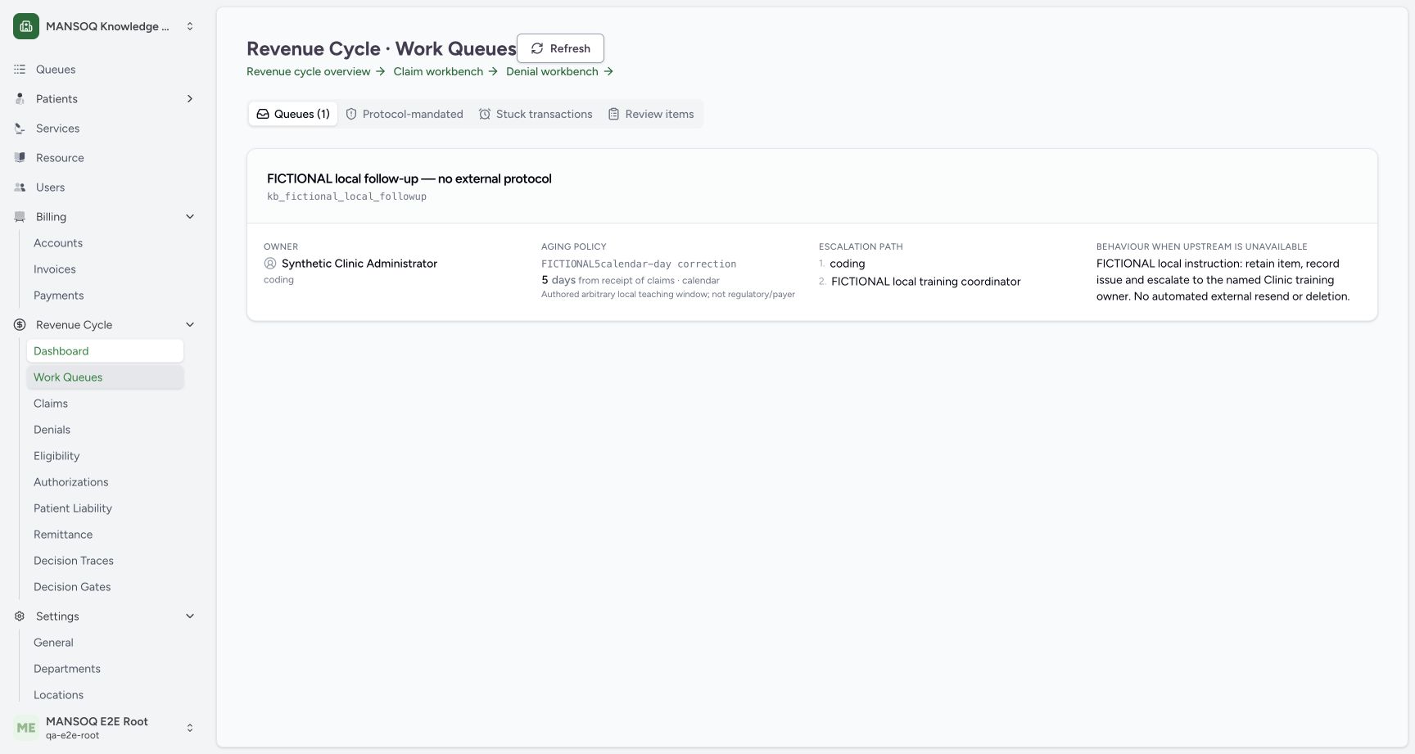The height and width of the screenshot is (754, 1415).
Task: Open Dashboard under Revenue Cycle
Action: click(105, 351)
